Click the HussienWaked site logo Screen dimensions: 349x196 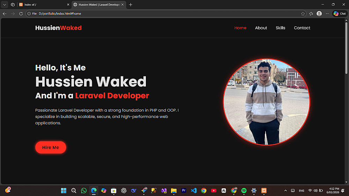[58, 28]
